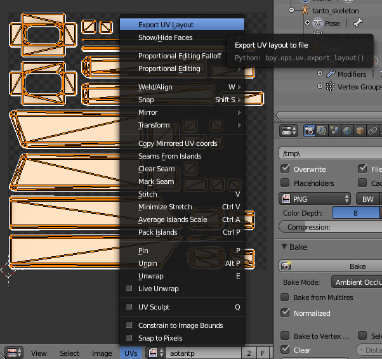Select the Object properties cube tab
This screenshot has width=382, height=359.
pyautogui.click(x=360, y=131)
